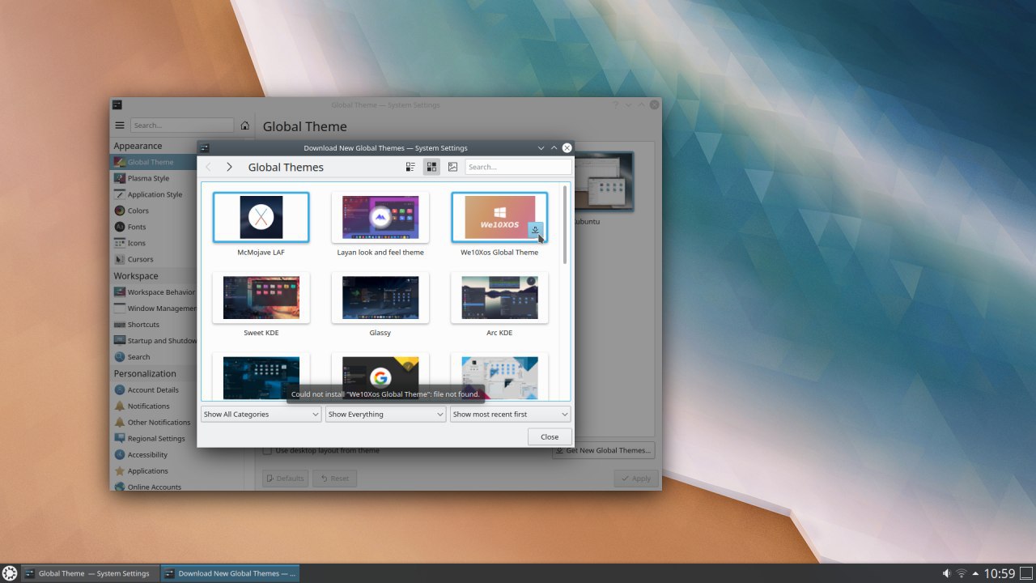Click the dialog titlebar up chevron
This screenshot has width=1036, height=583.
(554, 148)
